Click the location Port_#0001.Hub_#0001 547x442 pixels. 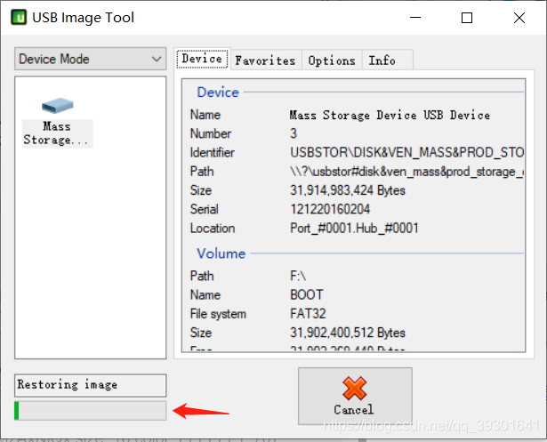tap(354, 229)
